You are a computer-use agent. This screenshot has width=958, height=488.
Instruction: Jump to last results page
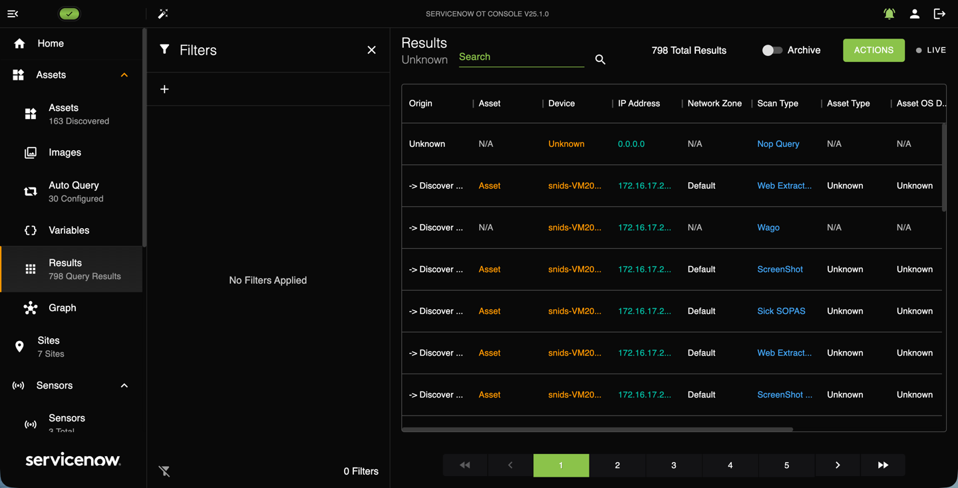coord(883,465)
